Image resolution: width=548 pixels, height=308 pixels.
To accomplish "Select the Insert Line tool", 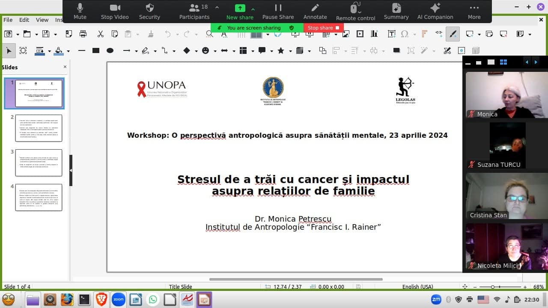I will 82,50.
